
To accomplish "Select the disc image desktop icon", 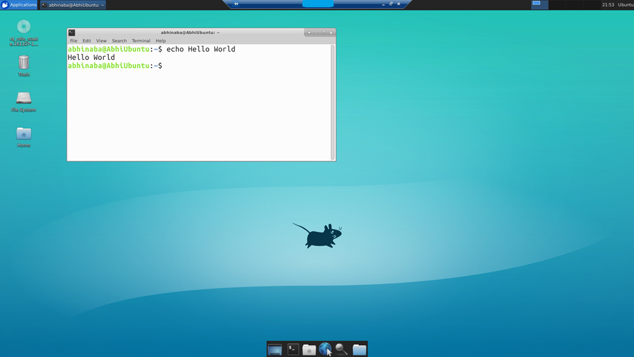I will click(x=24, y=33).
